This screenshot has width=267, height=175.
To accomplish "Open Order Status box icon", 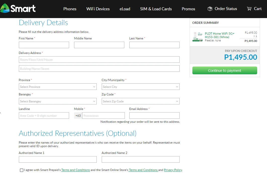I will coord(210,9).
